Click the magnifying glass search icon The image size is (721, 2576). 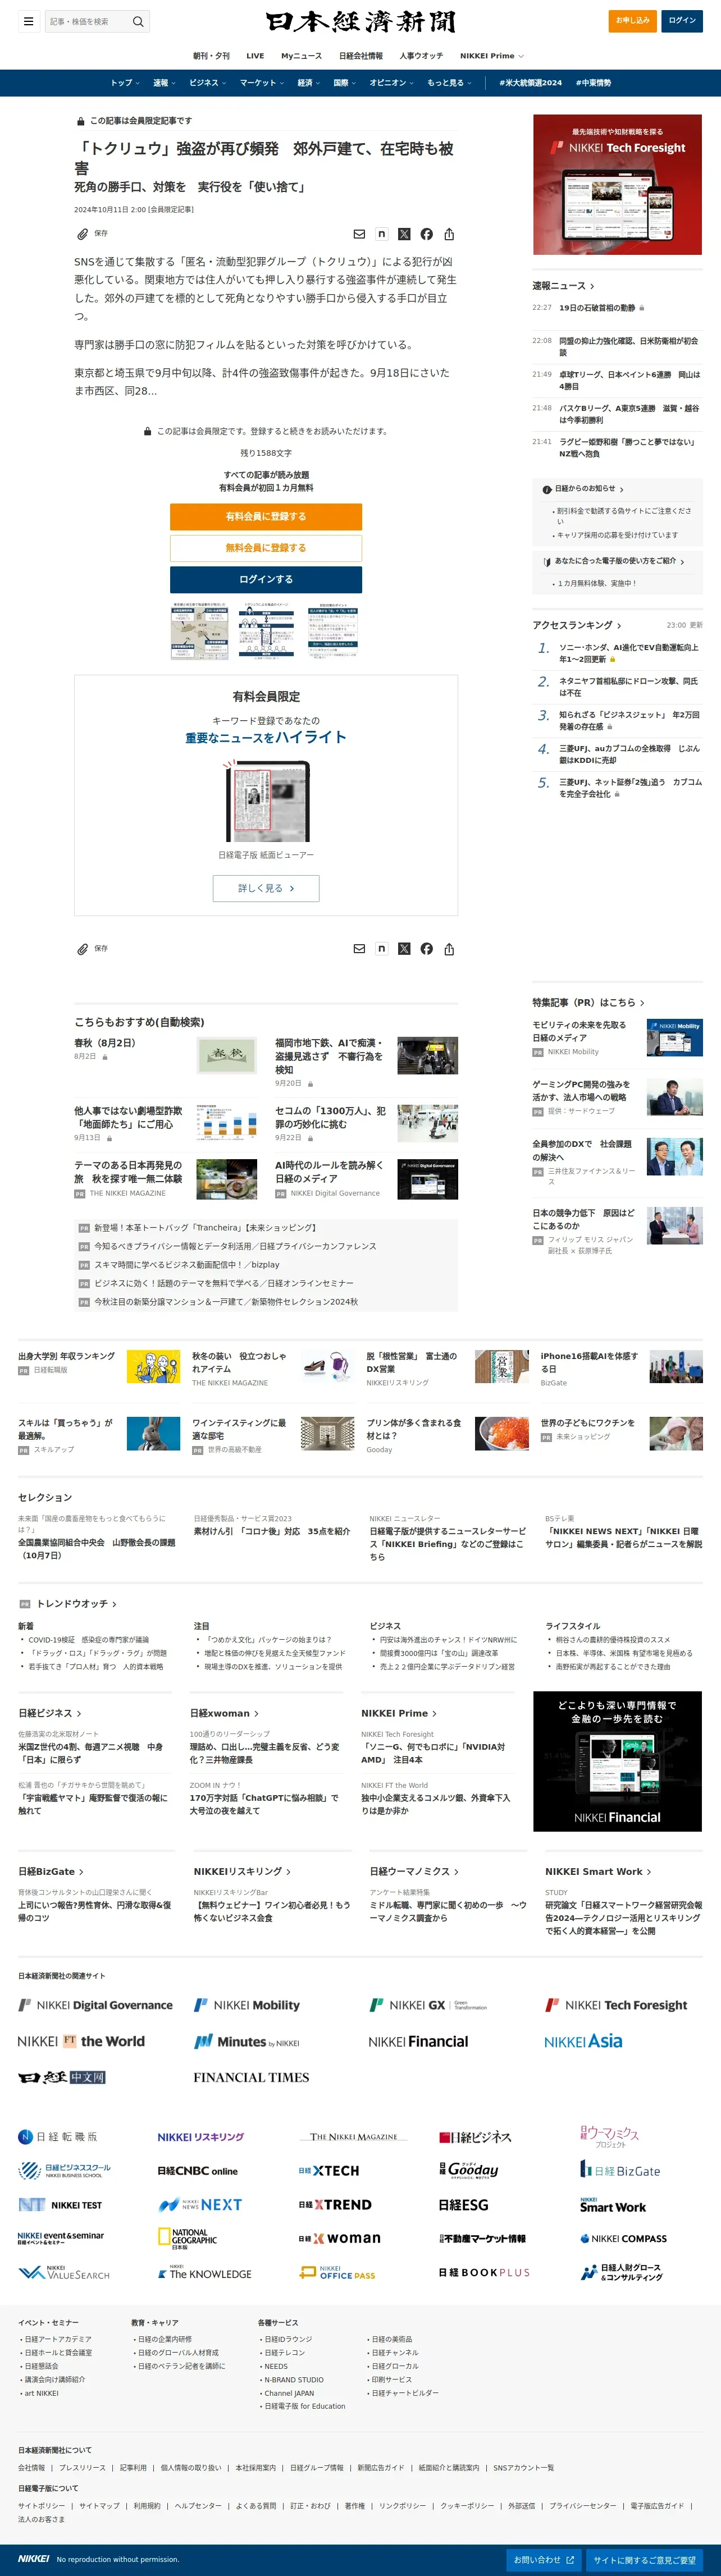138,21
